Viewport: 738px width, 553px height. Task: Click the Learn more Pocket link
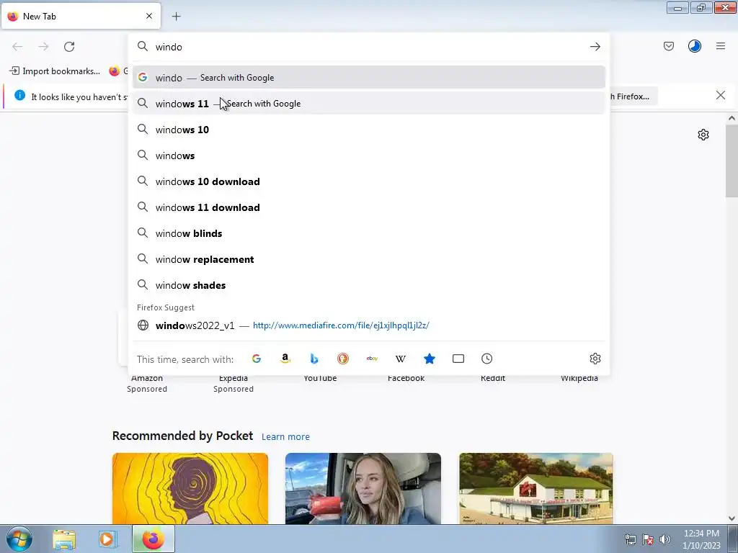pyautogui.click(x=285, y=437)
